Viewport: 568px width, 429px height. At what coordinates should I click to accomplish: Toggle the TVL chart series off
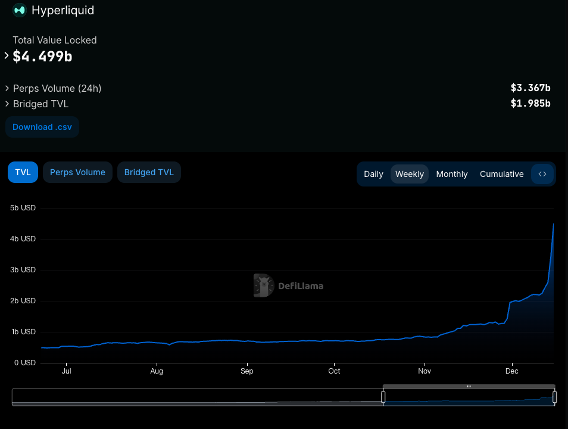click(x=23, y=172)
